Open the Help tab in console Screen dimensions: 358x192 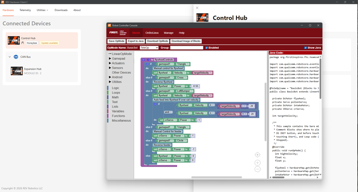click(182, 33)
